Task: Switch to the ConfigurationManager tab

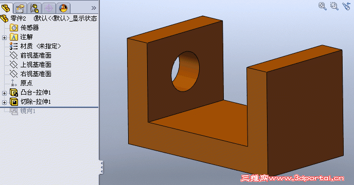Action: tap(34, 8)
